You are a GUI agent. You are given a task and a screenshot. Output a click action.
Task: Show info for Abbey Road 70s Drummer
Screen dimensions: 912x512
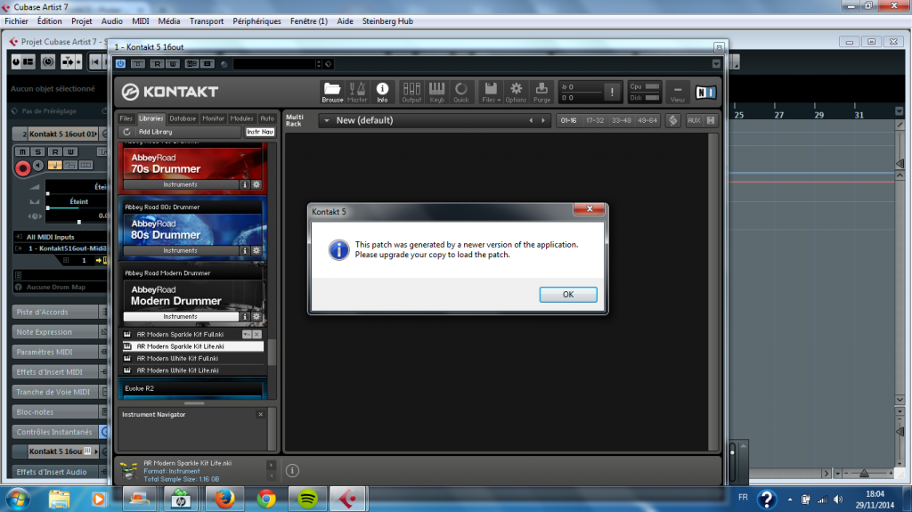click(x=245, y=184)
